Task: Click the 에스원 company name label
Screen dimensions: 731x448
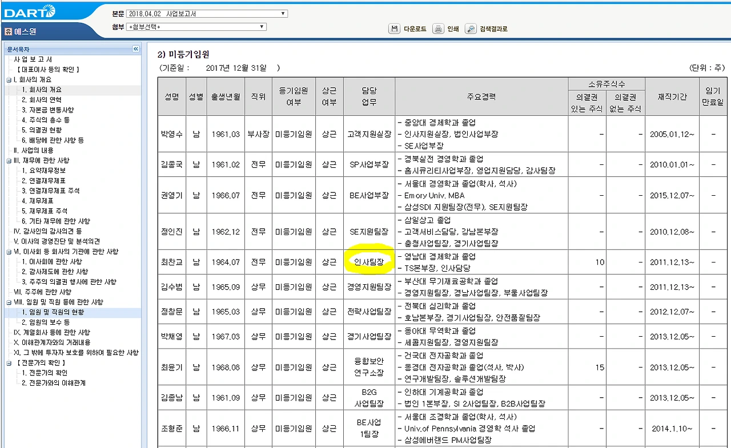Action: pos(25,32)
